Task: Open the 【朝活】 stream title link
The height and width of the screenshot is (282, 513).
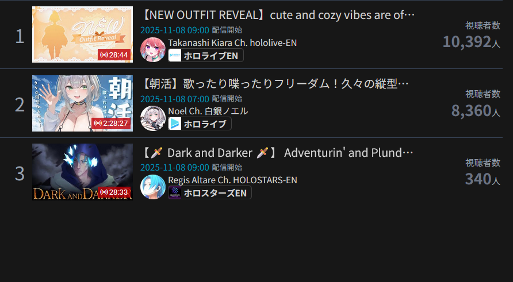Action: click(x=275, y=84)
